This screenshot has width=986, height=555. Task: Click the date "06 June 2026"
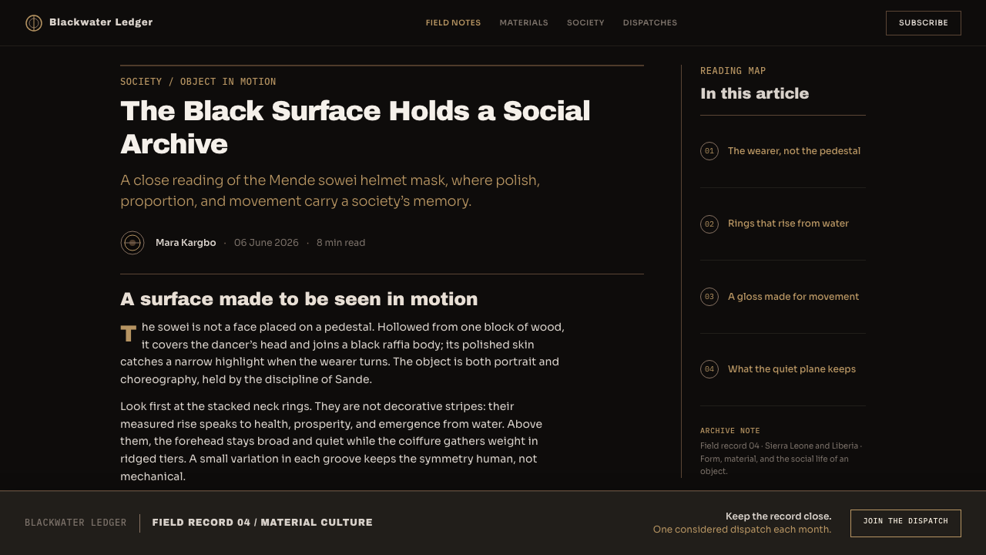pyautogui.click(x=267, y=243)
